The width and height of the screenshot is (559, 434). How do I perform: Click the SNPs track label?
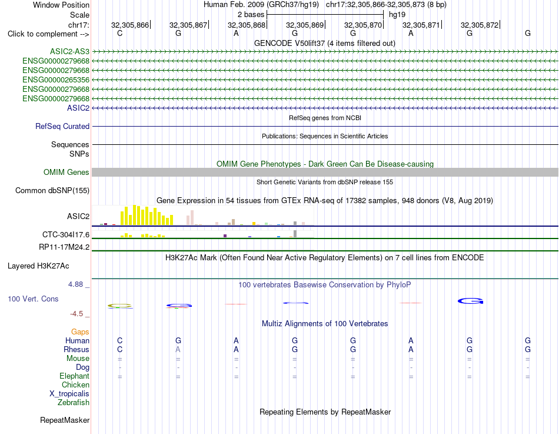[79, 154]
